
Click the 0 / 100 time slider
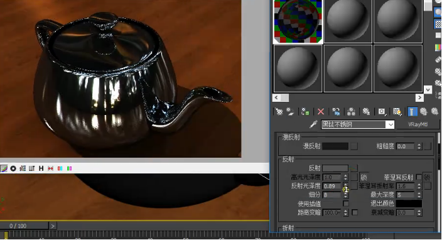point(24,226)
